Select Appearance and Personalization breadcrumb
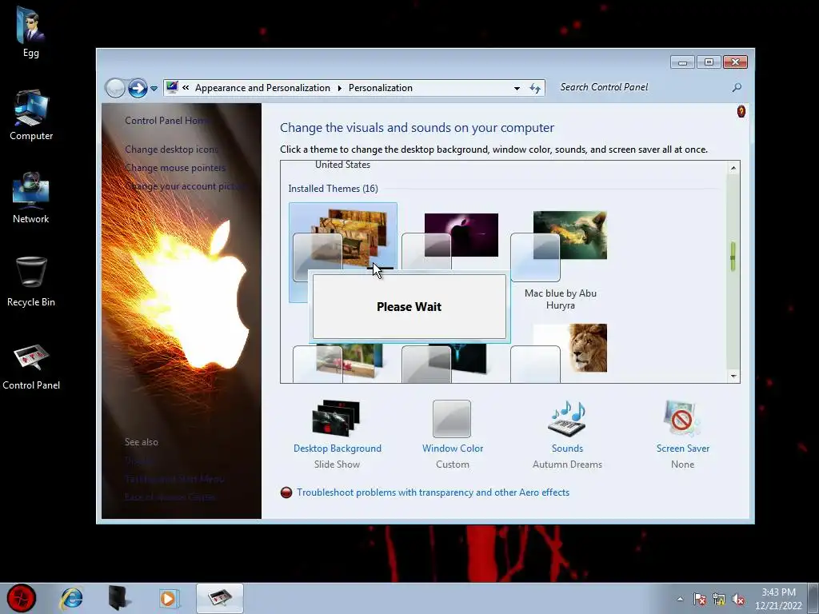The height and width of the screenshot is (614, 819). click(262, 88)
